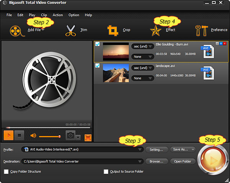
Task: Open snapshot options dropdown arrow
Action: tap(78, 137)
